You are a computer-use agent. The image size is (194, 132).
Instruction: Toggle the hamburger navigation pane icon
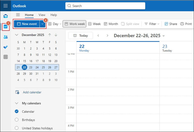[x=18, y=15]
